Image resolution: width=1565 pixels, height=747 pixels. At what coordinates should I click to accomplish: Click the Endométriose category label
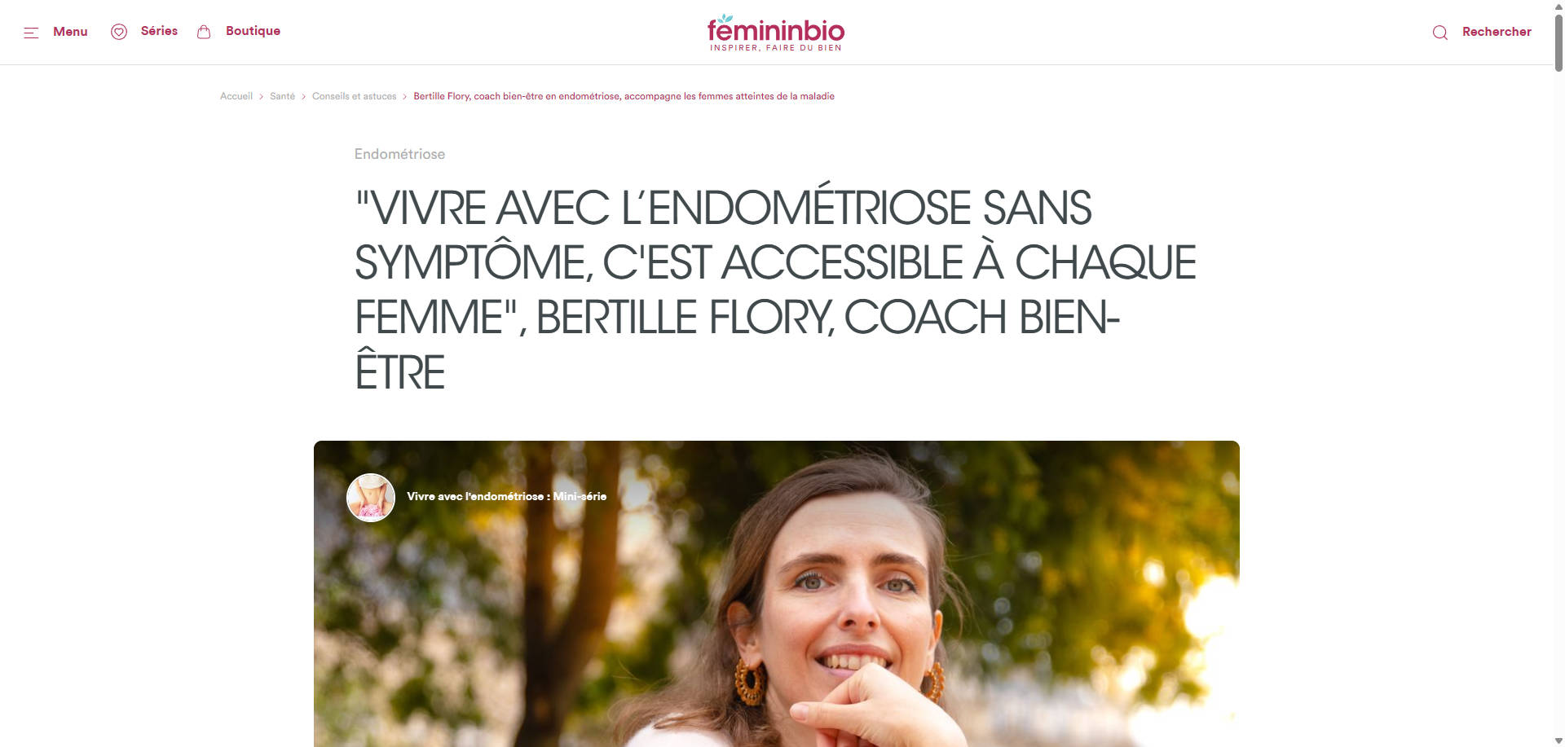tap(399, 154)
